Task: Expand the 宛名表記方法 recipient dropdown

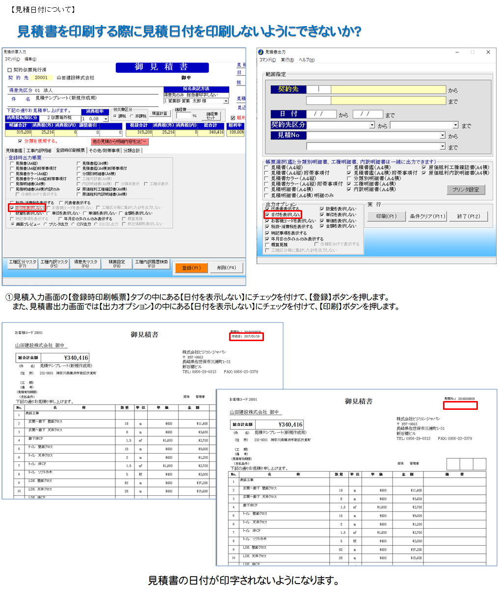Action: point(226,101)
